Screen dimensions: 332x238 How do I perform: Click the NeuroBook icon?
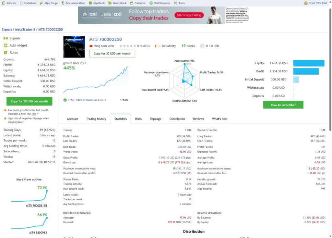pos(110,3)
